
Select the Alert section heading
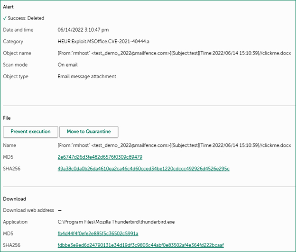[x=9, y=7]
